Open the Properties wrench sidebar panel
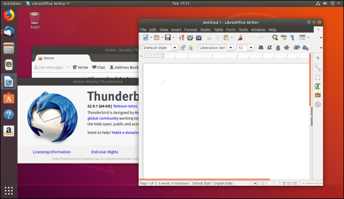Viewport: 344px width, 199px height. pyautogui.click(x=318, y=68)
